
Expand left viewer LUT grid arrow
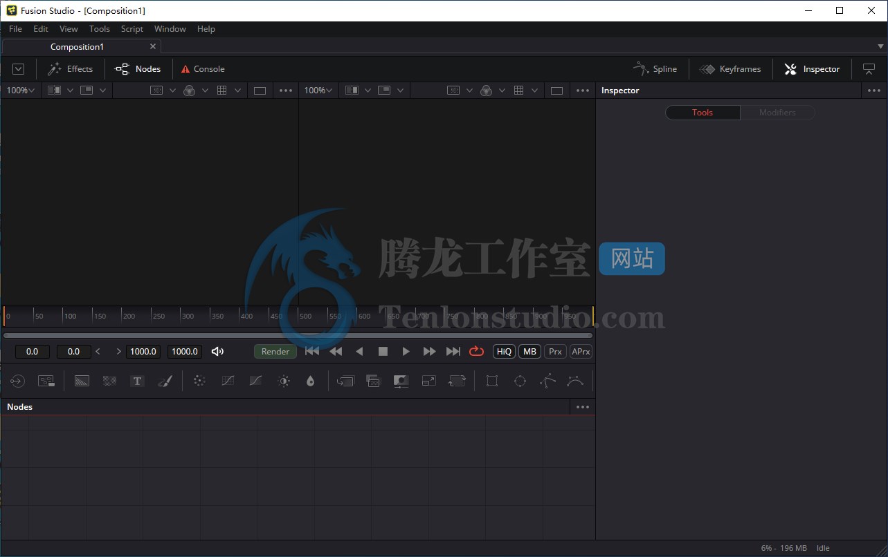237,91
